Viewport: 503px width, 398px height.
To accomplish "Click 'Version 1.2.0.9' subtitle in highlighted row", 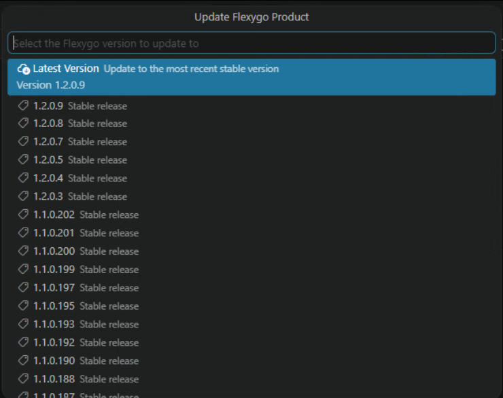I will click(51, 86).
